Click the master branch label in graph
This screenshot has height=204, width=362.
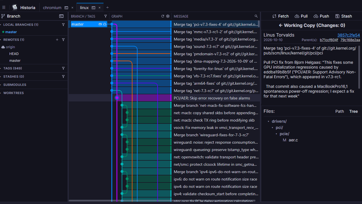coord(89,24)
